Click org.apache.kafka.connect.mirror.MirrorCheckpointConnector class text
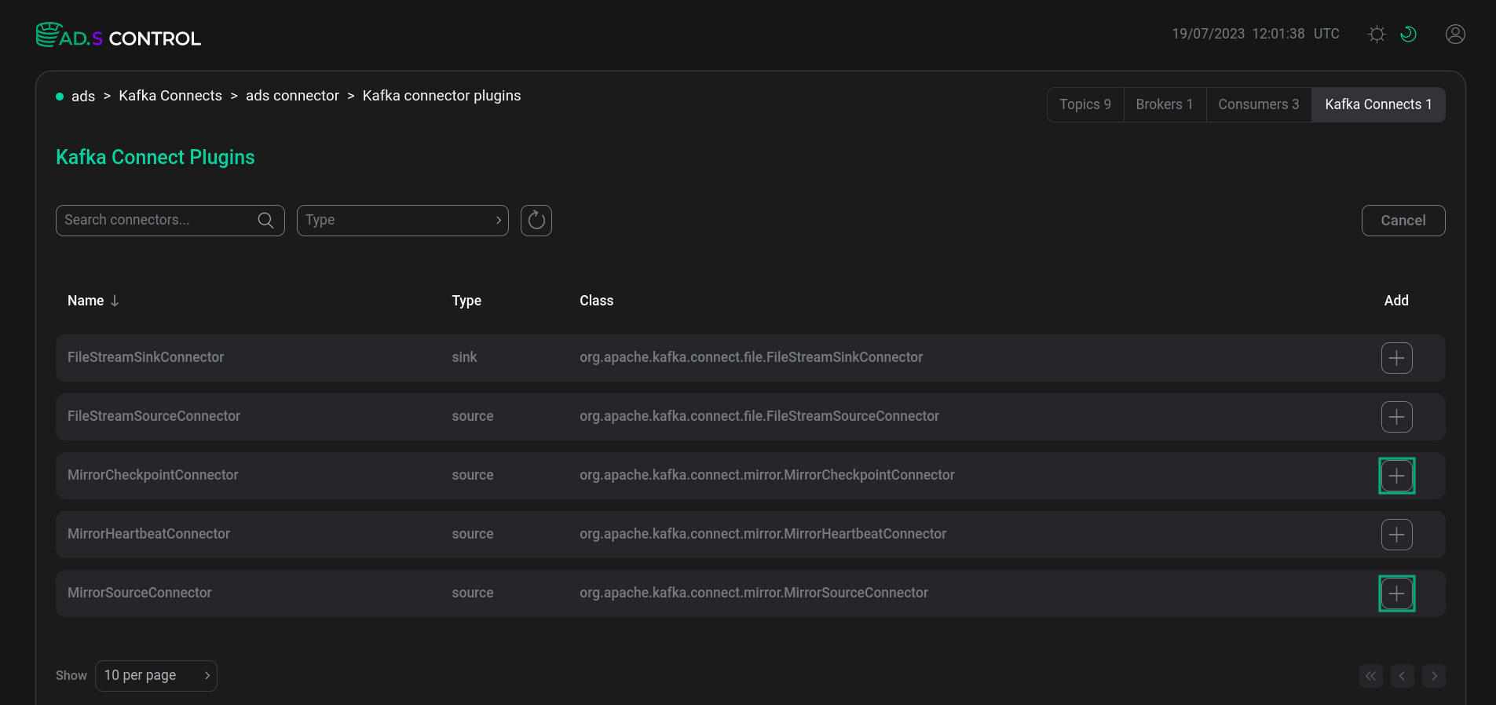 point(767,475)
